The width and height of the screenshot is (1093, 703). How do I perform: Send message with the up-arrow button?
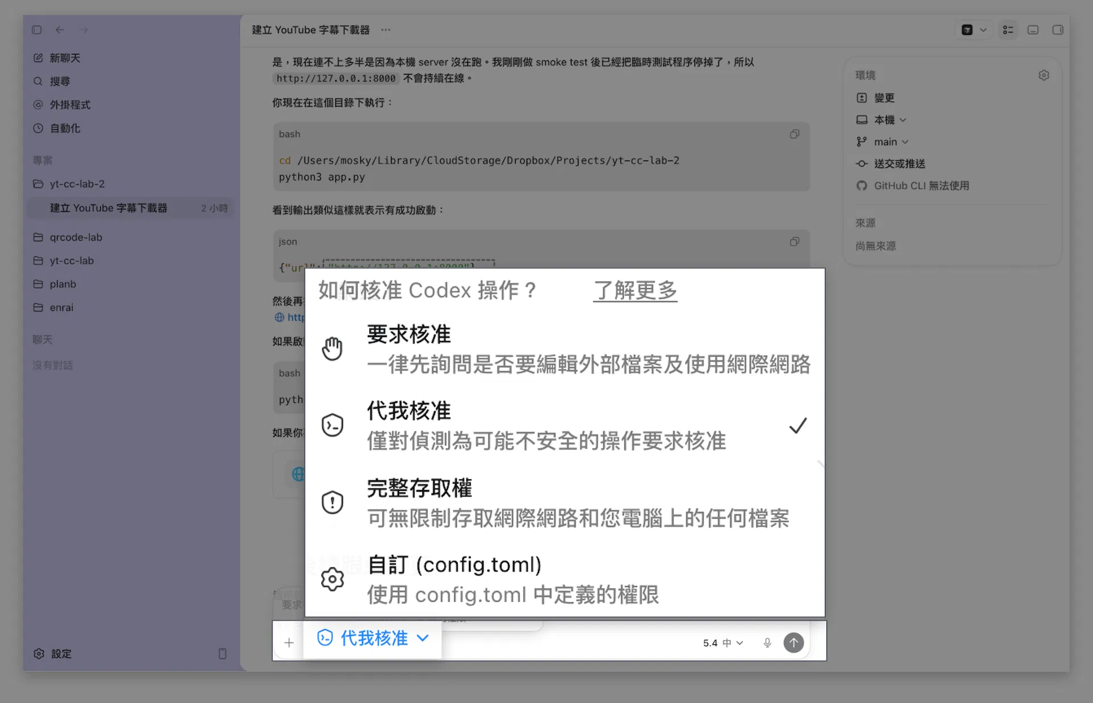coord(794,643)
